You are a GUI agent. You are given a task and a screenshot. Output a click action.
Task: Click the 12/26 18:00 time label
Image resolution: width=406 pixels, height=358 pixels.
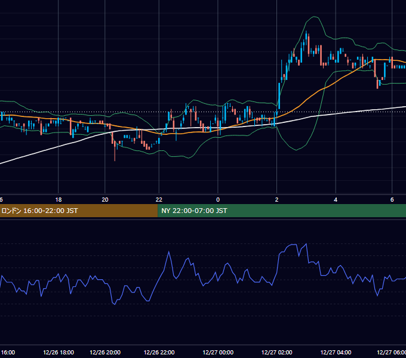[59, 352]
